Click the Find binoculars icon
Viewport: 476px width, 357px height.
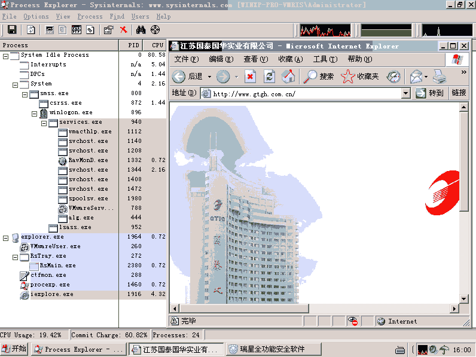[x=141, y=30]
